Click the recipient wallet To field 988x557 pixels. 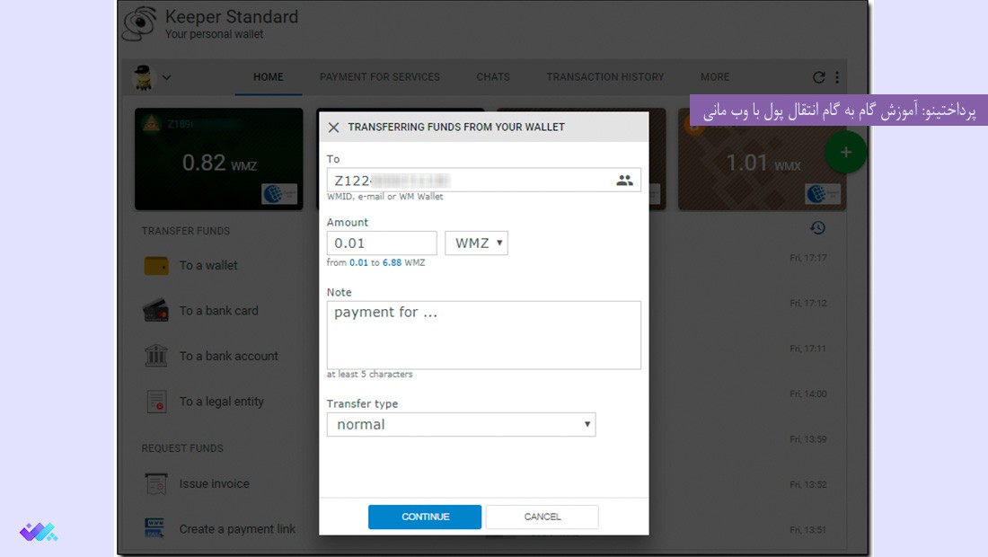483,181
